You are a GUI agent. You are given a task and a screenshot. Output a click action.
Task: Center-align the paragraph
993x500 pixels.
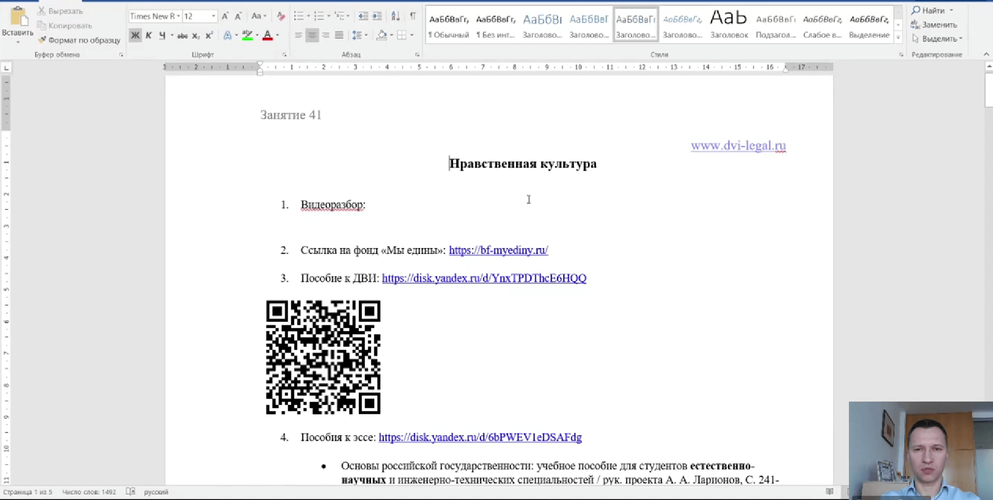pyautogui.click(x=312, y=36)
